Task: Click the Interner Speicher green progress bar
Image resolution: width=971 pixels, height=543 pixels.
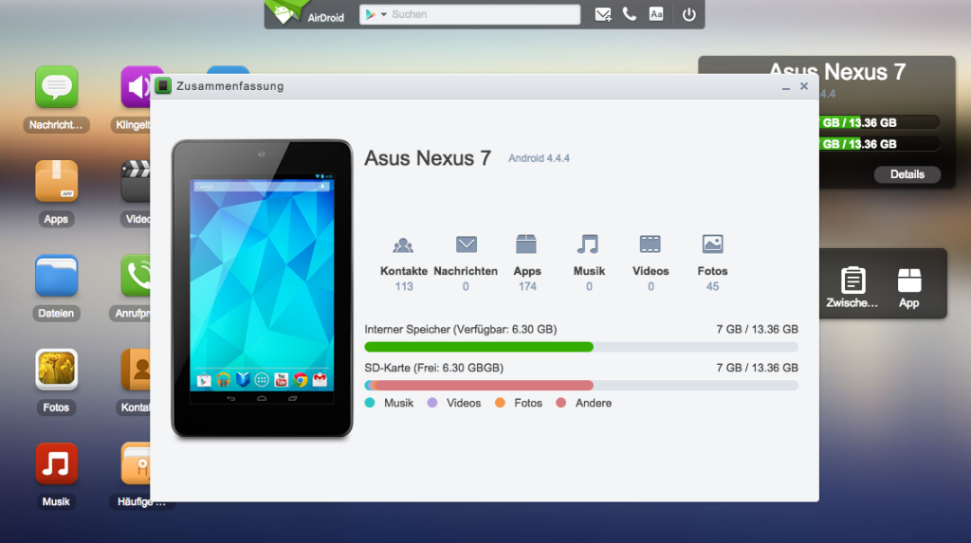Action: point(479,347)
